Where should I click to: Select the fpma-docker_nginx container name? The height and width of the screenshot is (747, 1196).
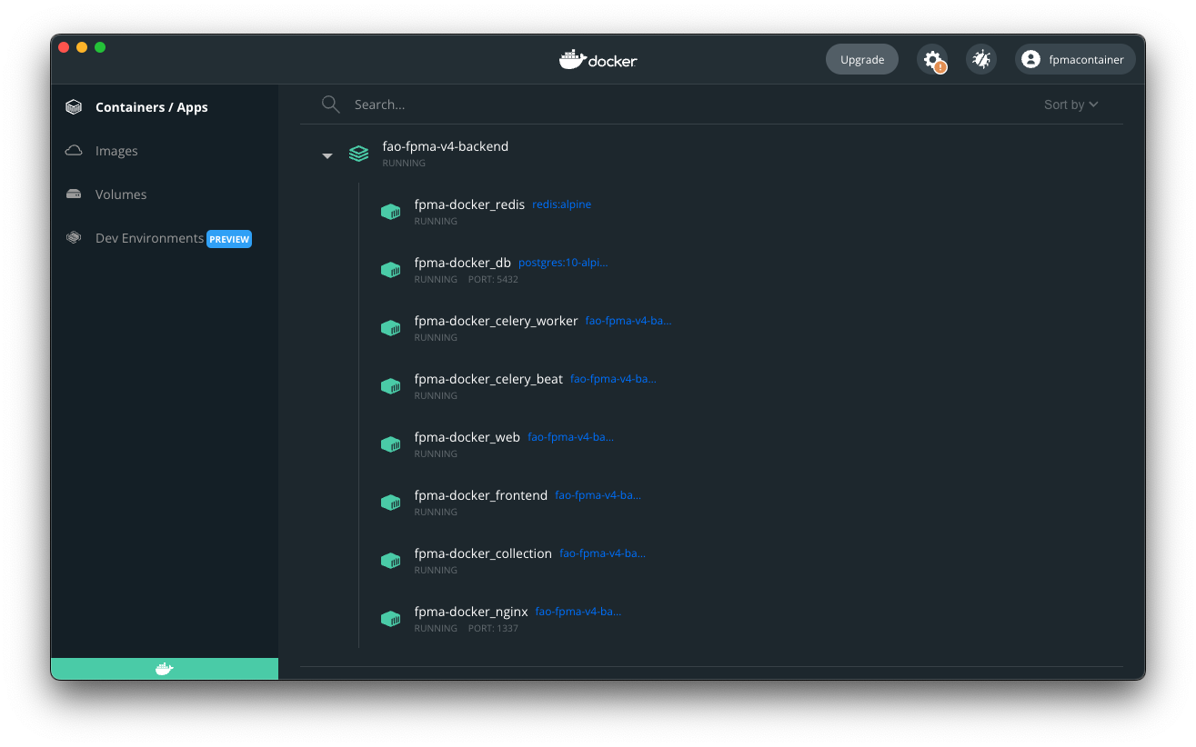pyautogui.click(x=471, y=612)
